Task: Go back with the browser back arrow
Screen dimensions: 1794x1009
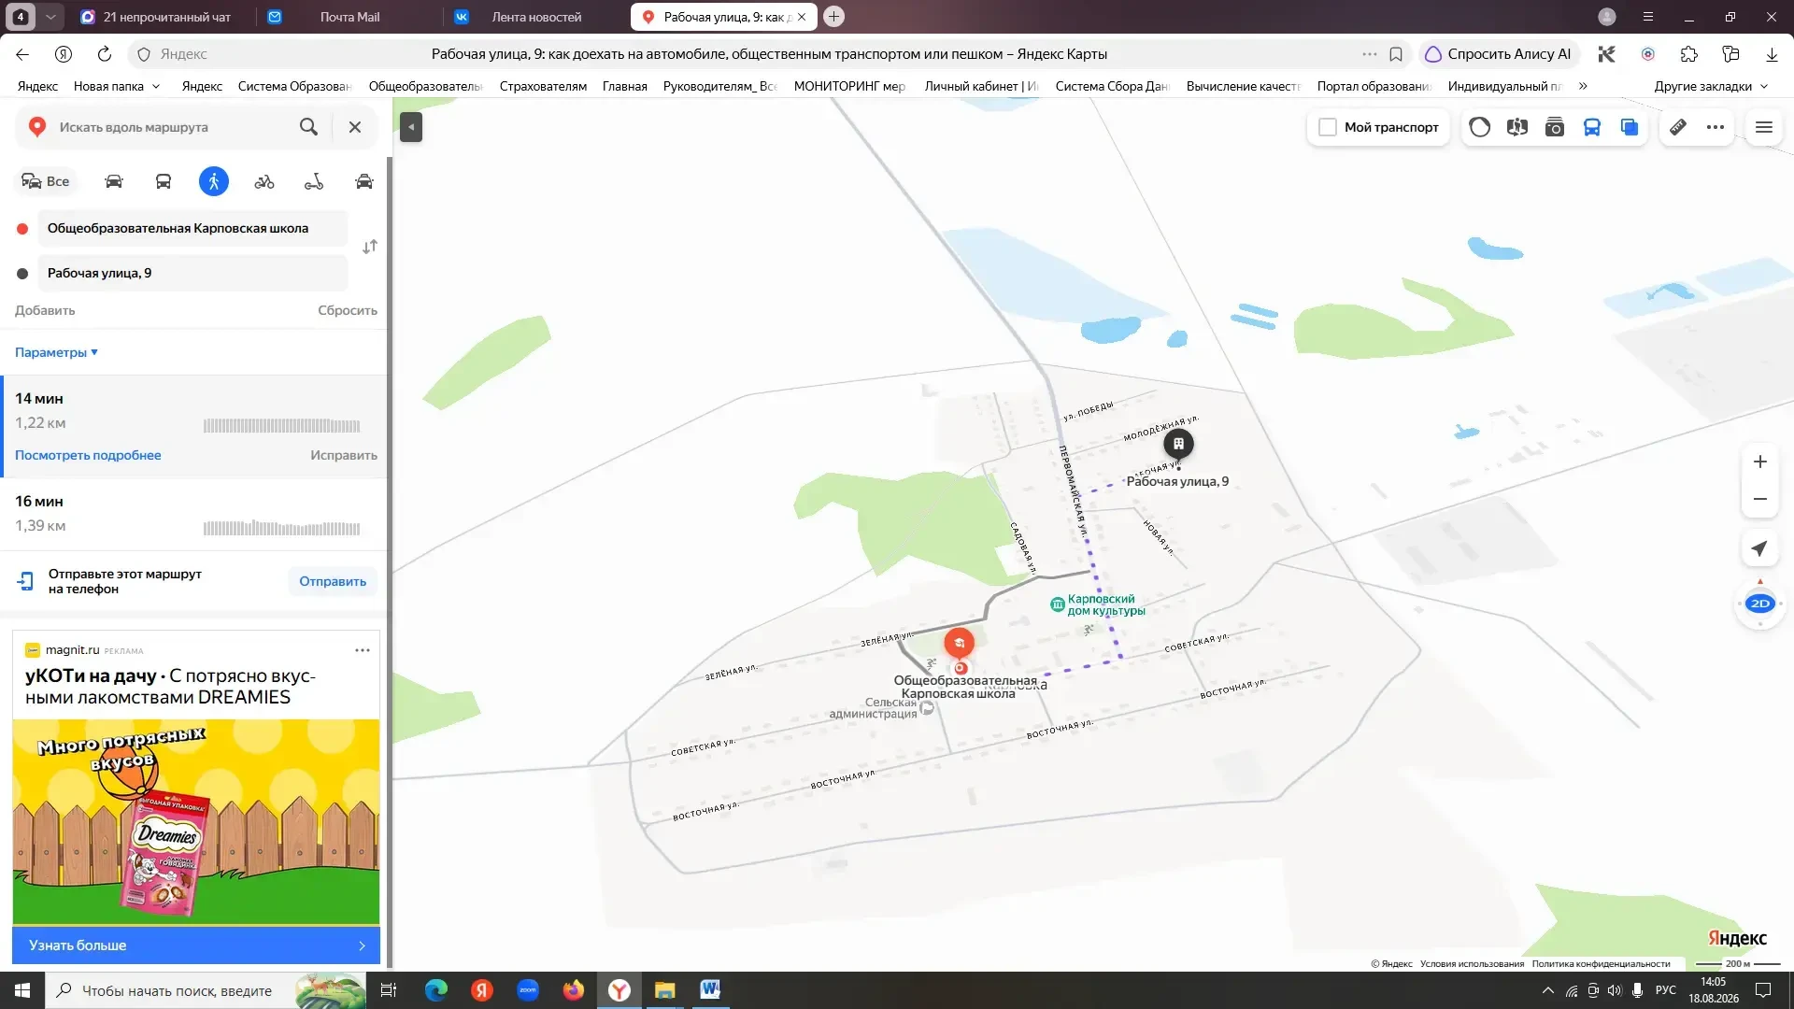Action: pyautogui.click(x=22, y=54)
